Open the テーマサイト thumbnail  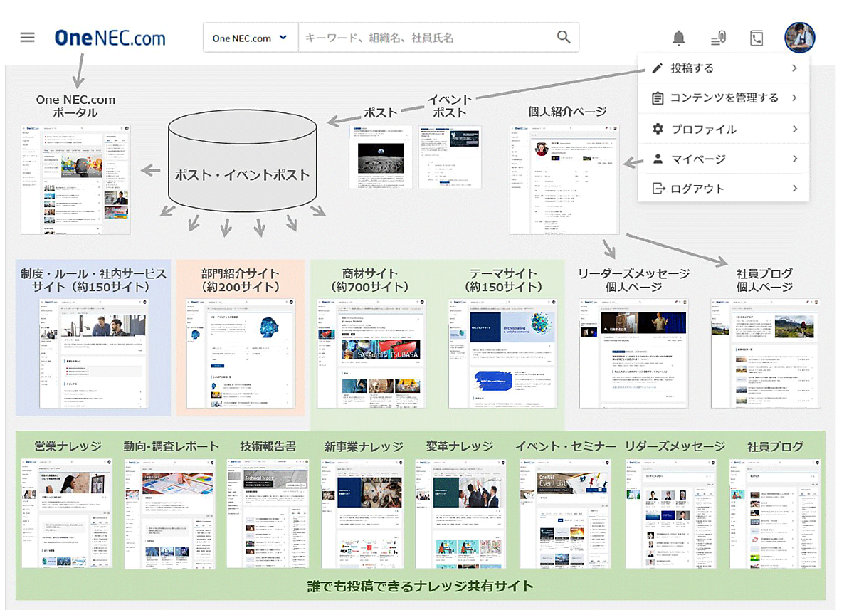click(x=503, y=353)
